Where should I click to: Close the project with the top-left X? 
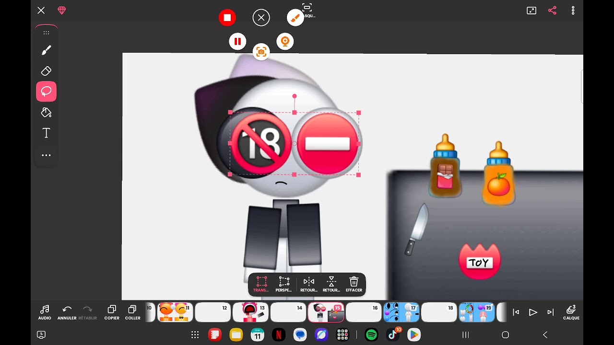click(x=41, y=10)
